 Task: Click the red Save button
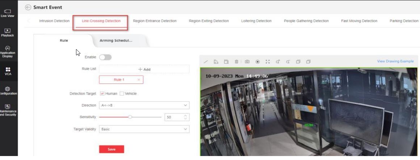[112, 149]
